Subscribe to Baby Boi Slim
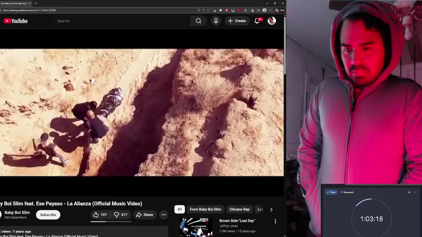422x237 pixels. [48, 215]
